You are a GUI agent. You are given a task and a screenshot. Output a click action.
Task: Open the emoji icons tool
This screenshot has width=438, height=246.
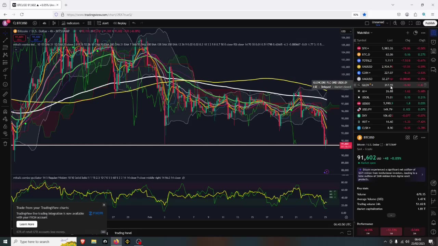(5, 84)
